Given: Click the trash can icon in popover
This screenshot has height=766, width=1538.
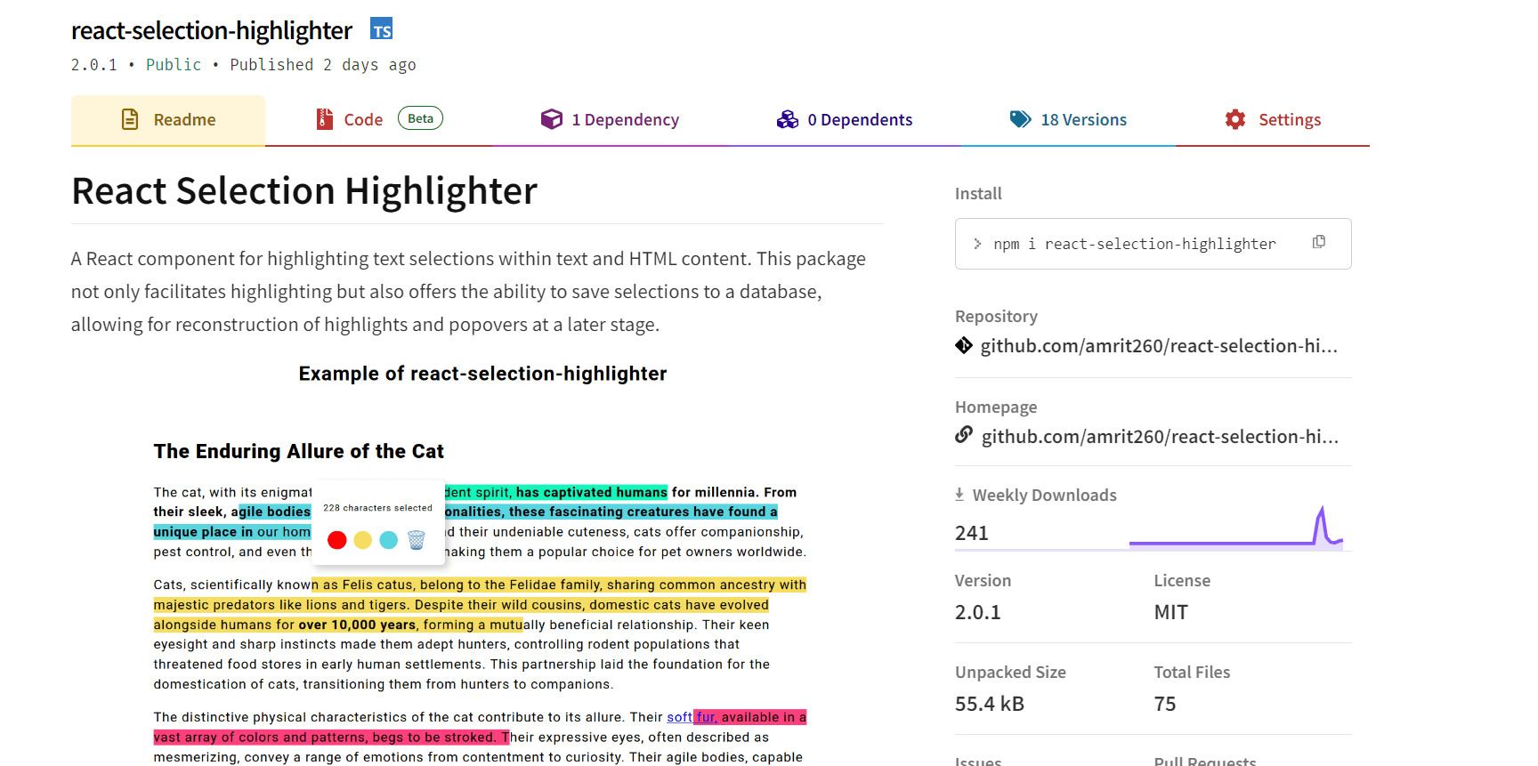Looking at the screenshot, I should pos(416,540).
